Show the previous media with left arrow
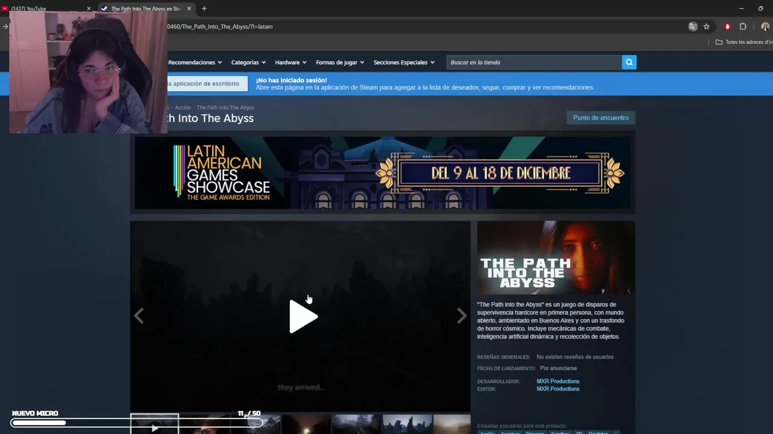Screen dimensions: 773x434 tap(139, 316)
